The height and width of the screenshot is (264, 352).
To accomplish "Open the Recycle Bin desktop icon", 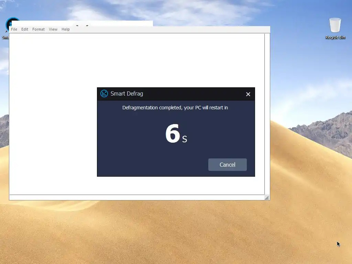I will coord(335,28).
